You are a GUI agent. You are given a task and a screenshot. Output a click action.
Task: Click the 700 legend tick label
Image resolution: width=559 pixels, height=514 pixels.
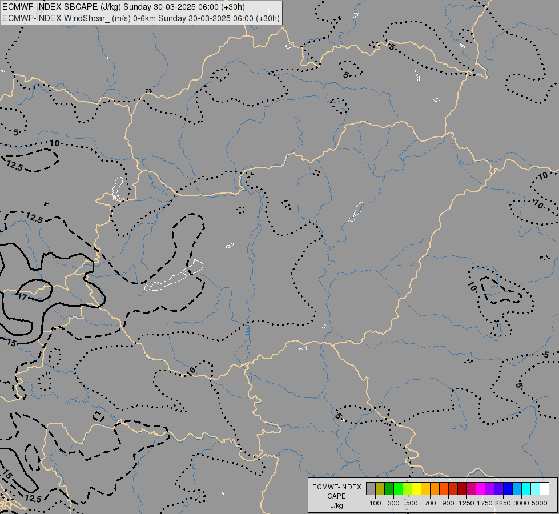point(431,503)
